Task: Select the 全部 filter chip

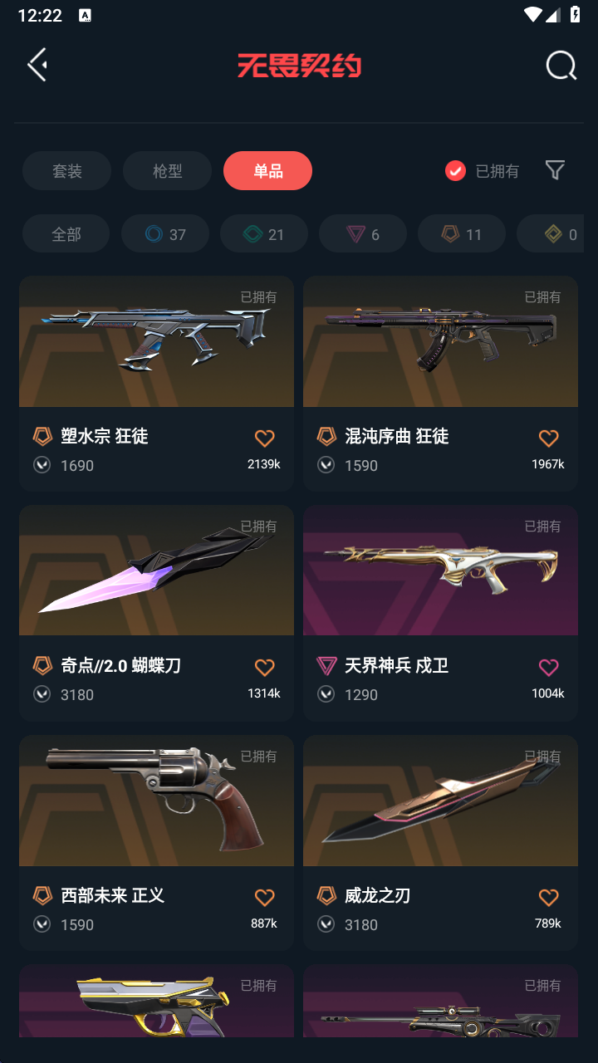Action: tap(66, 234)
